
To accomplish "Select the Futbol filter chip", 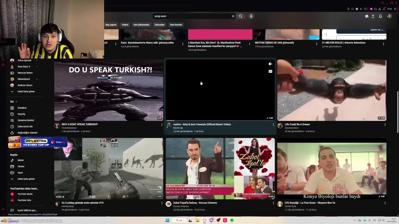I will click(125, 25).
